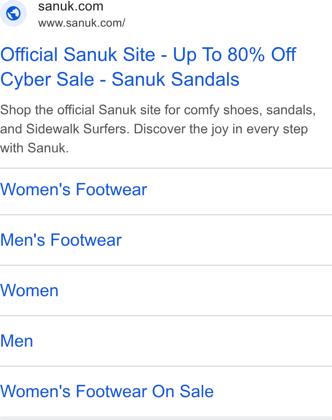The image size is (332, 420).
Task: Click the Cyber Sale - Sanuk Sandals title line
Action: [x=120, y=79]
